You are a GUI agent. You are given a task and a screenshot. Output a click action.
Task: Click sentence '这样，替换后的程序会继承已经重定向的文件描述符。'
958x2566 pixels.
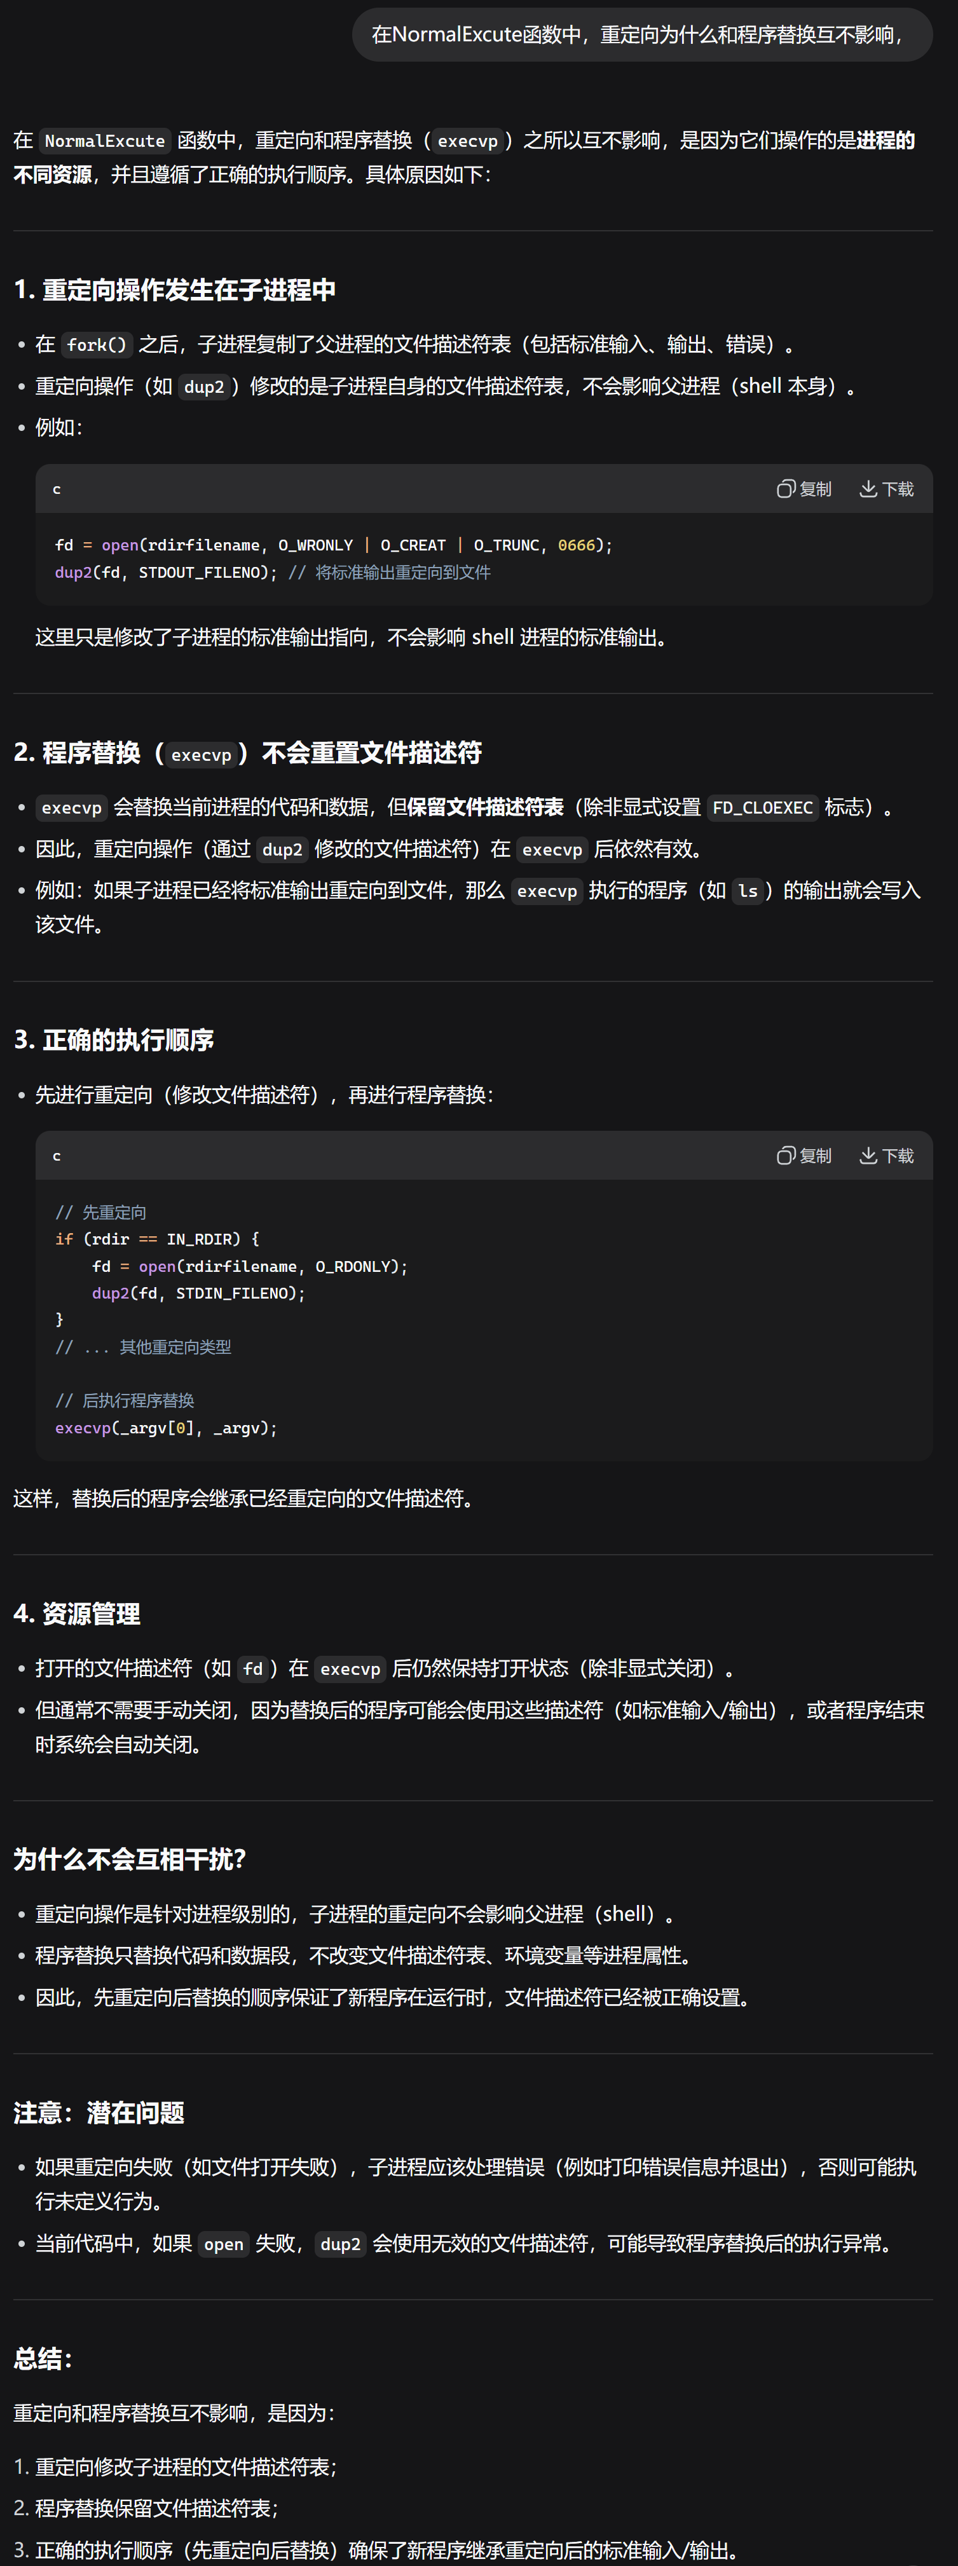246,1498
